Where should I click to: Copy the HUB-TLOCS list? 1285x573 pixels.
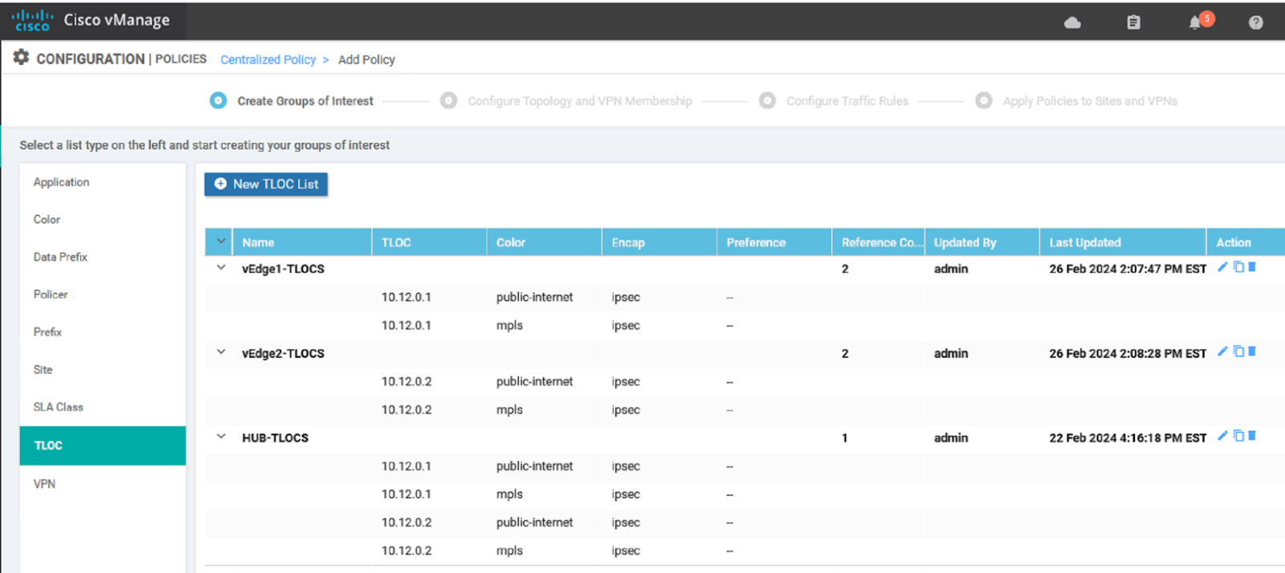pos(1238,436)
